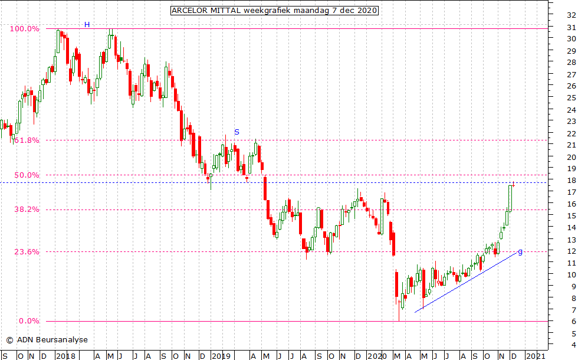Image resolution: width=578 pixels, height=360 pixels.
Task: Click price axis value '12'
Action: tap(572, 251)
